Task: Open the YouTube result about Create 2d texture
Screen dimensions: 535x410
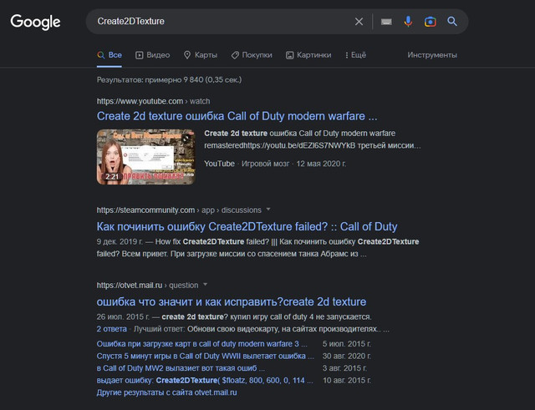Action: 237,116
